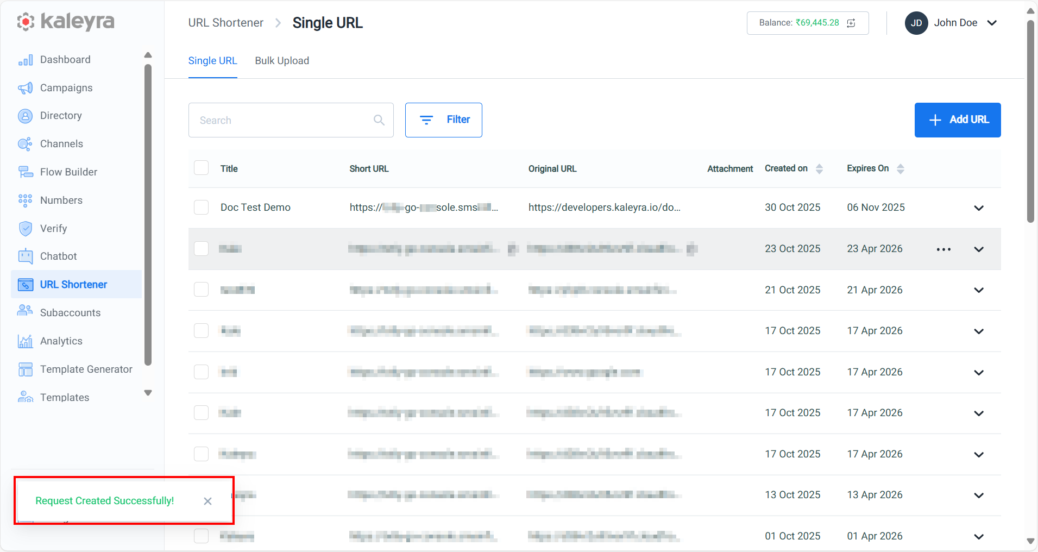This screenshot has height=552, width=1038.
Task: Click sidebar scroll up arrow
Action: 148,55
